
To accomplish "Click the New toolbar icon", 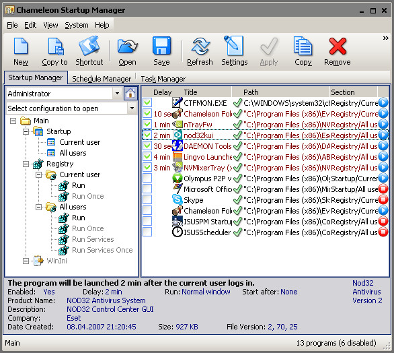I will 21,51.
